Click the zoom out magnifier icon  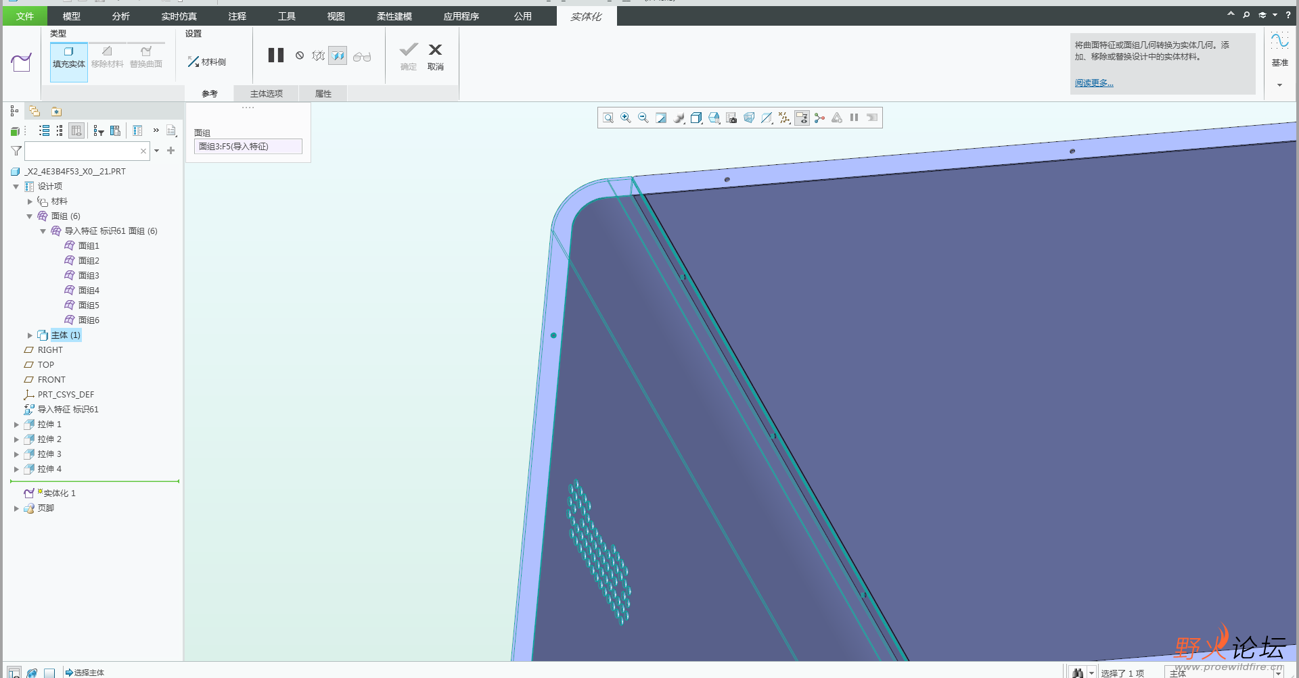pyautogui.click(x=643, y=118)
